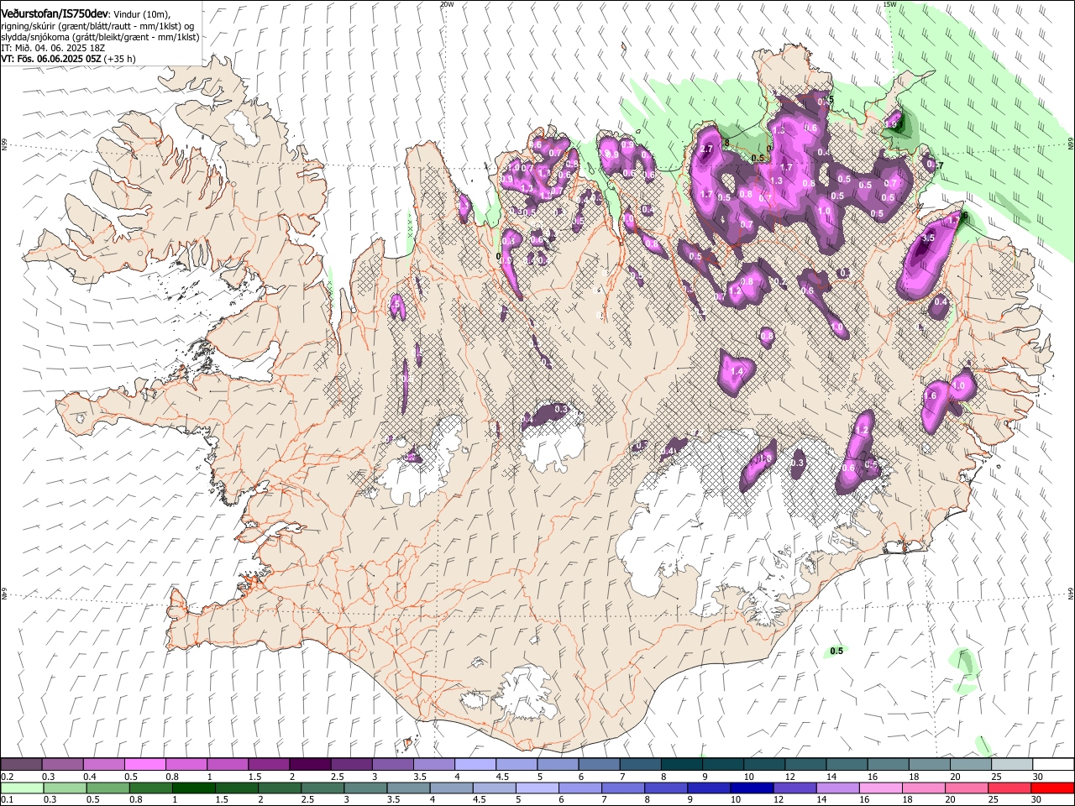Pick the dark teal swatch between 9 and 10
The image size is (1075, 806).
click(721, 765)
